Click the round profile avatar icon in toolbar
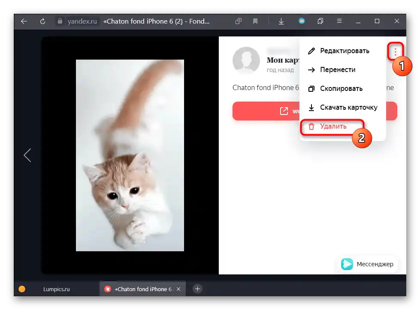This screenshot has width=420, height=310. (x=302, y=21)
